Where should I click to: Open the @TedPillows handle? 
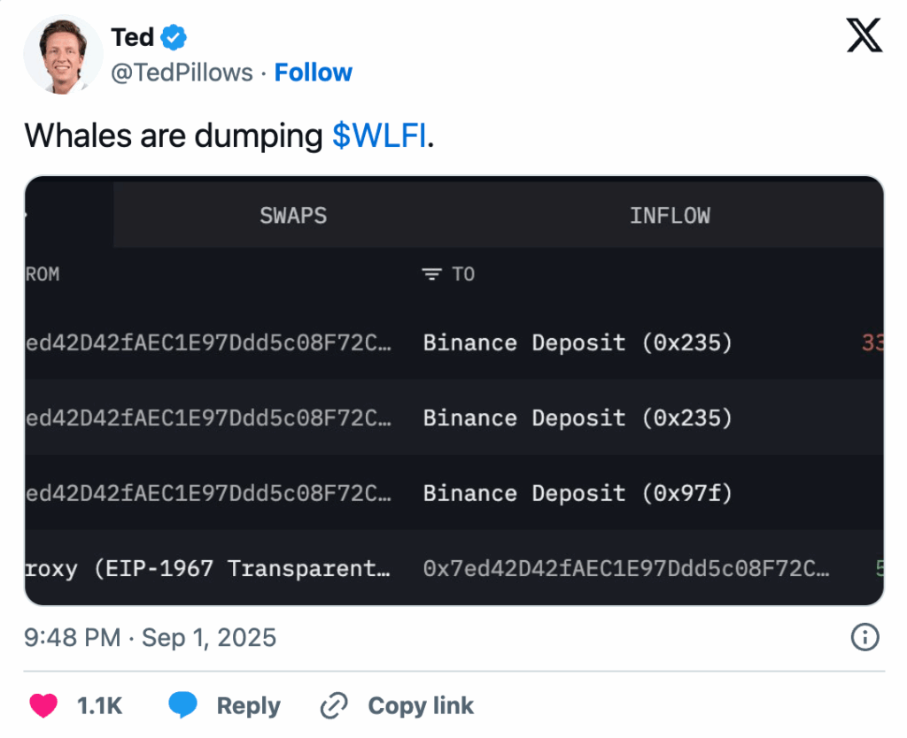(x=182, y=73)
